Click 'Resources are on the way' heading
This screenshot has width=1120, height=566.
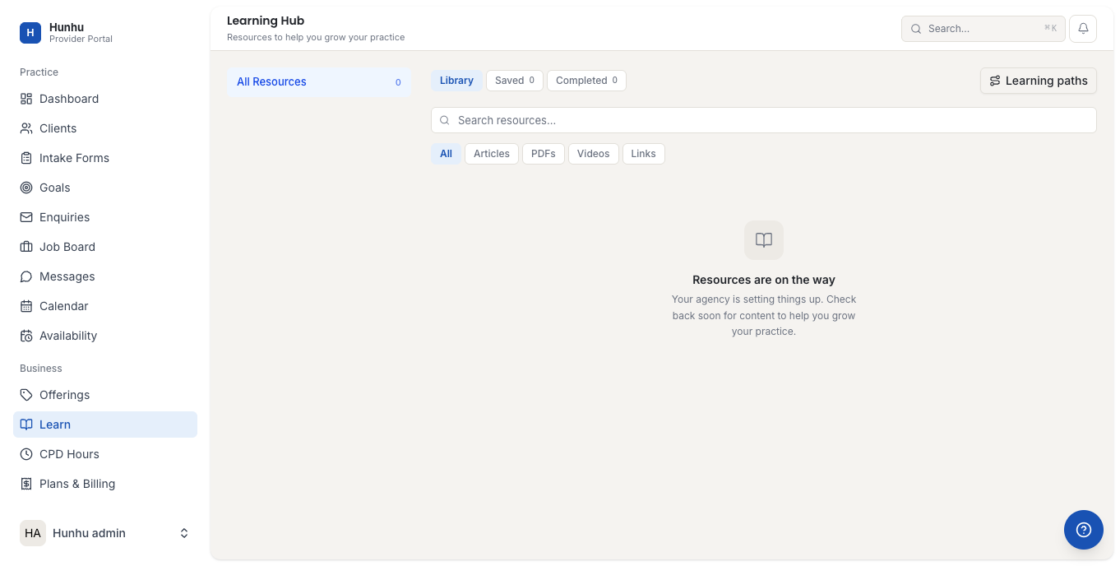pyautogui.click(x=764, y=280)
